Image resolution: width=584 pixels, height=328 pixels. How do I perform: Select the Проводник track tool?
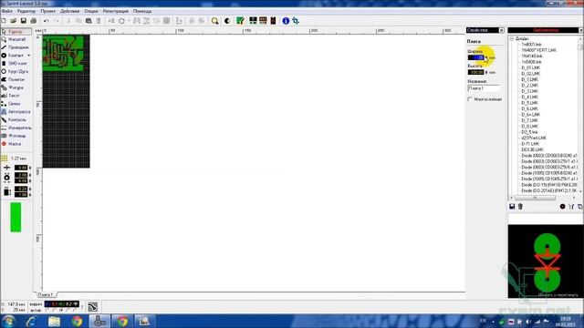tap(16, 47)
